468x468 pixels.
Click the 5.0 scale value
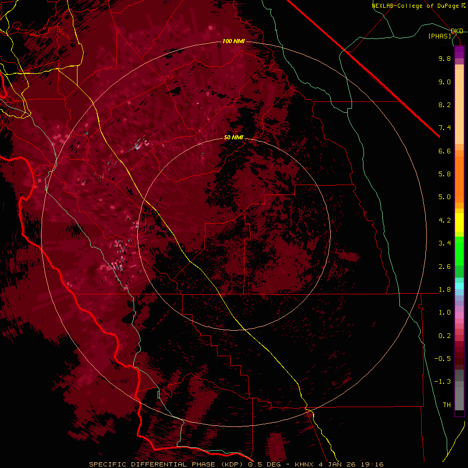(445, 197)
